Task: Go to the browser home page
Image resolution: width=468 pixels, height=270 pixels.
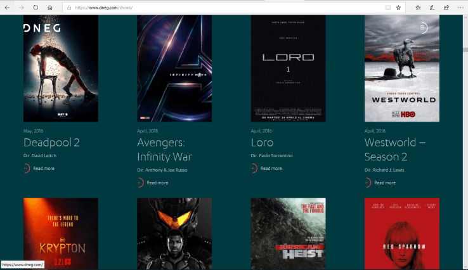Action: click(x=50, y=8)
